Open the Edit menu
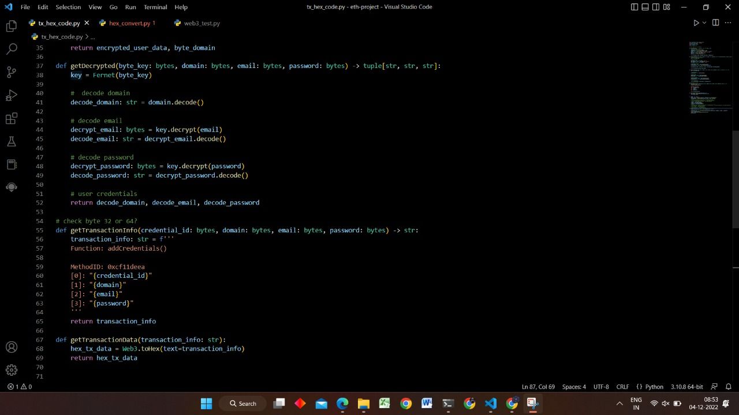The height and width of the screenshot is (415, 739). click(43, 7)
